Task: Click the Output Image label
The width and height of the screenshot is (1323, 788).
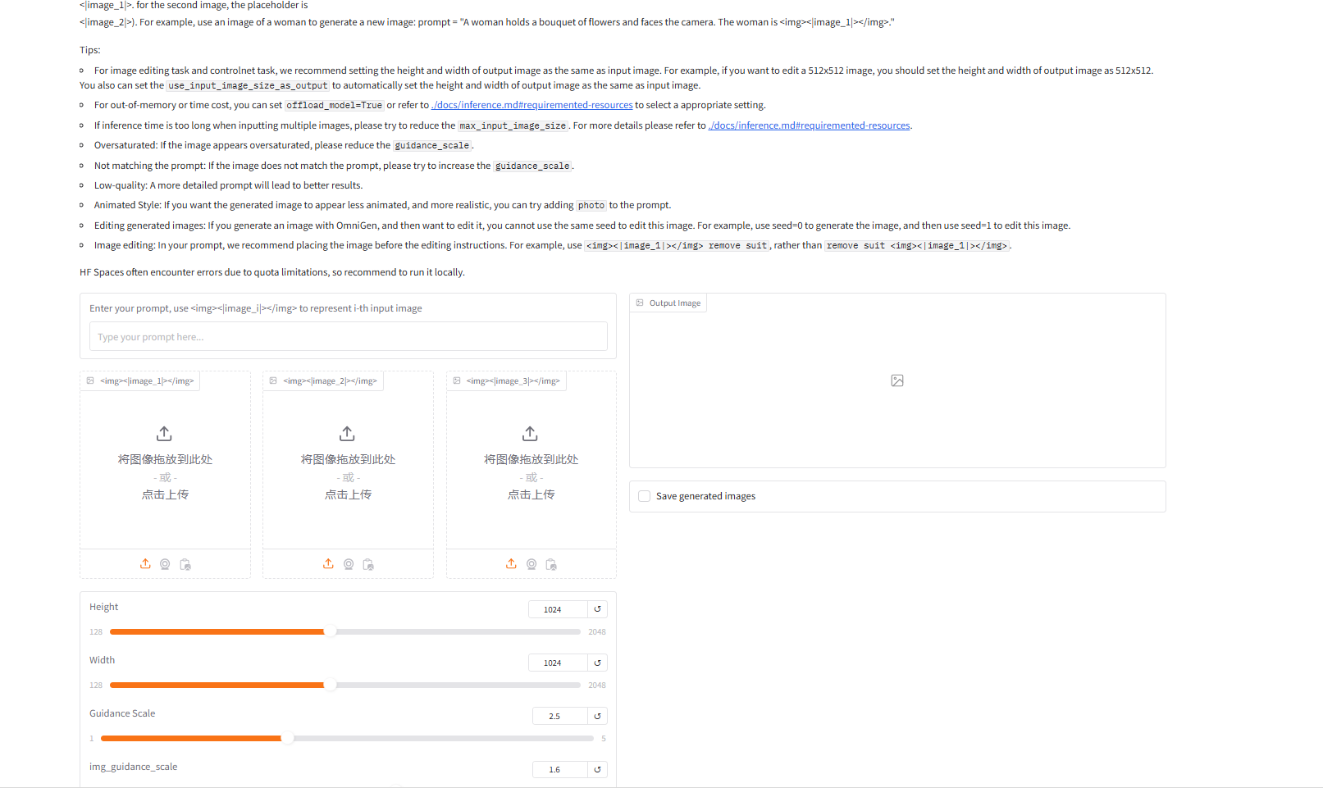Action: 675,303
